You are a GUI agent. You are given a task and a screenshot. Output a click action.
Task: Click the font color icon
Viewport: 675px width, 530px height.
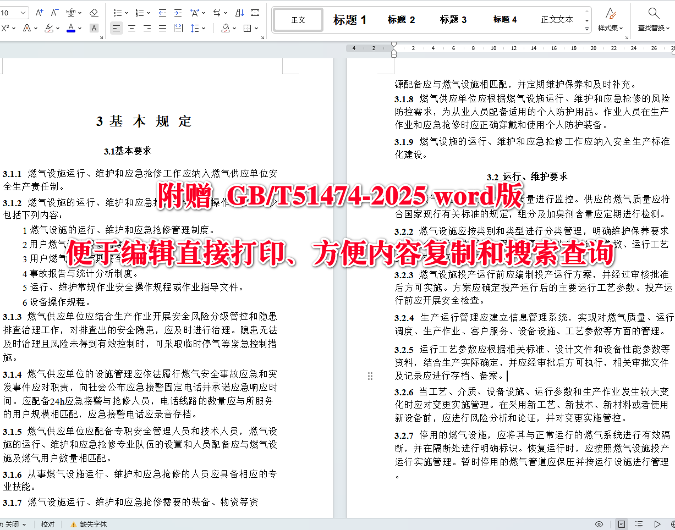tap(70, 28)
